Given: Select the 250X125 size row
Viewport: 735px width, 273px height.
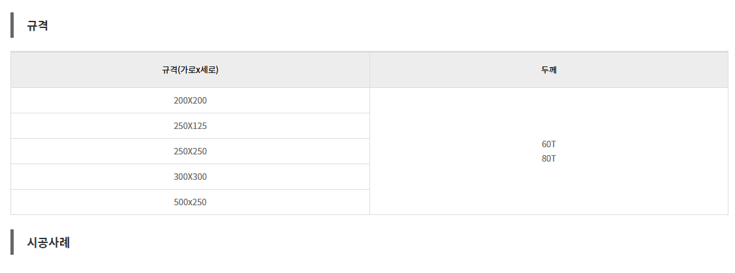Looking at the screenshot, I should 190,126.
